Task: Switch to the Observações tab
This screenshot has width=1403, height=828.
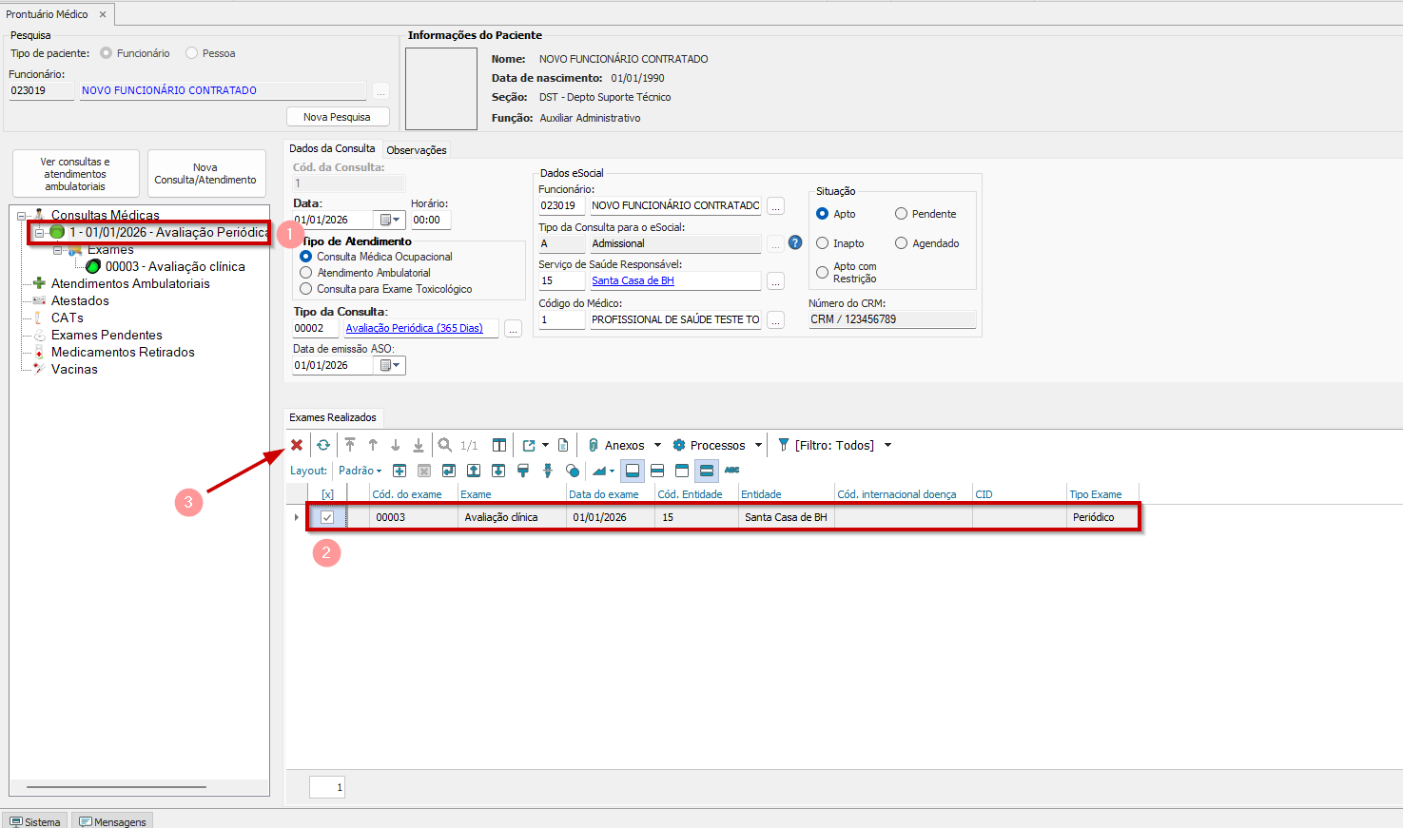Action: tap(417, 150)
